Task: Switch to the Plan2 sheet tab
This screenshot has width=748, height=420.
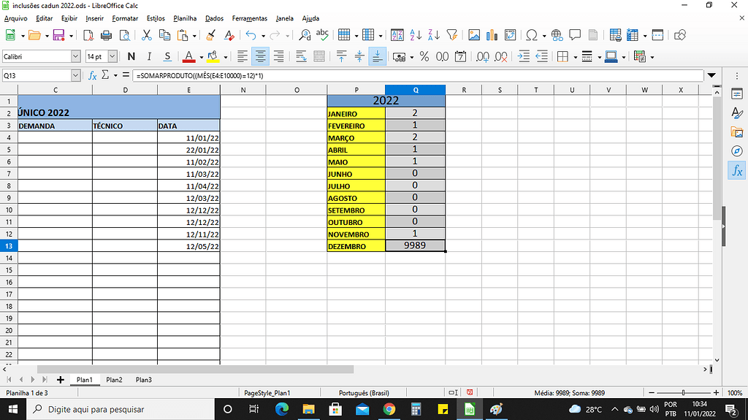Action: (x=114, y=380)
